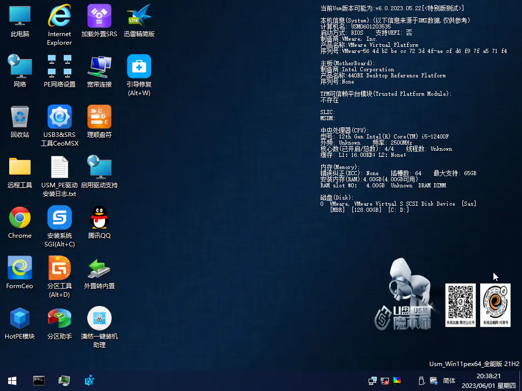Viewport: 522px width, 391px height.
Task: Launch the Chrome browser icon
Action: 20,218
